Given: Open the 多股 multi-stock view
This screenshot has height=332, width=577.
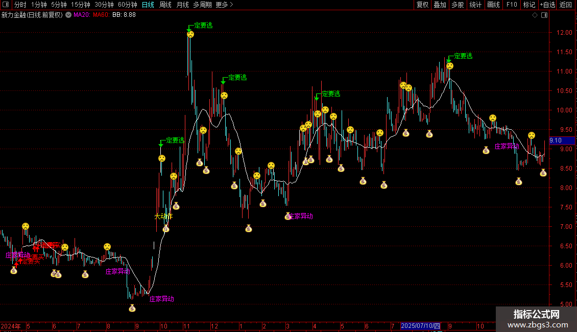Looking at the screenshot, I should point(458,5).
